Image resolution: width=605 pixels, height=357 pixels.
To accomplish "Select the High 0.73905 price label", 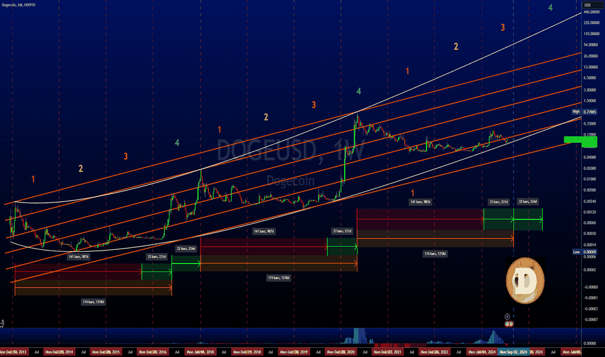I will pos(584,112).
